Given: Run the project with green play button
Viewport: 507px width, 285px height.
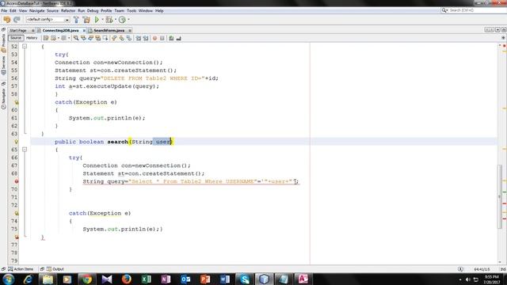Looking at the screenshot, I should point(97,20).
